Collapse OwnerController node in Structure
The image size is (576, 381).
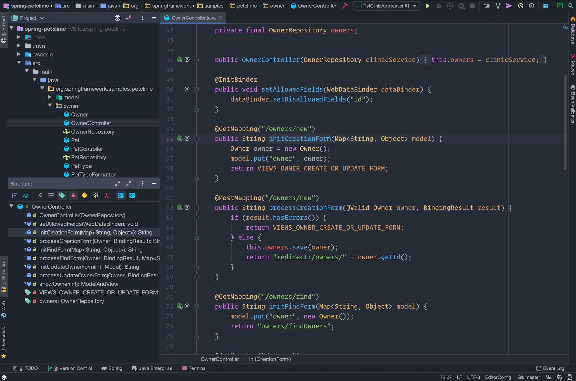11,206
